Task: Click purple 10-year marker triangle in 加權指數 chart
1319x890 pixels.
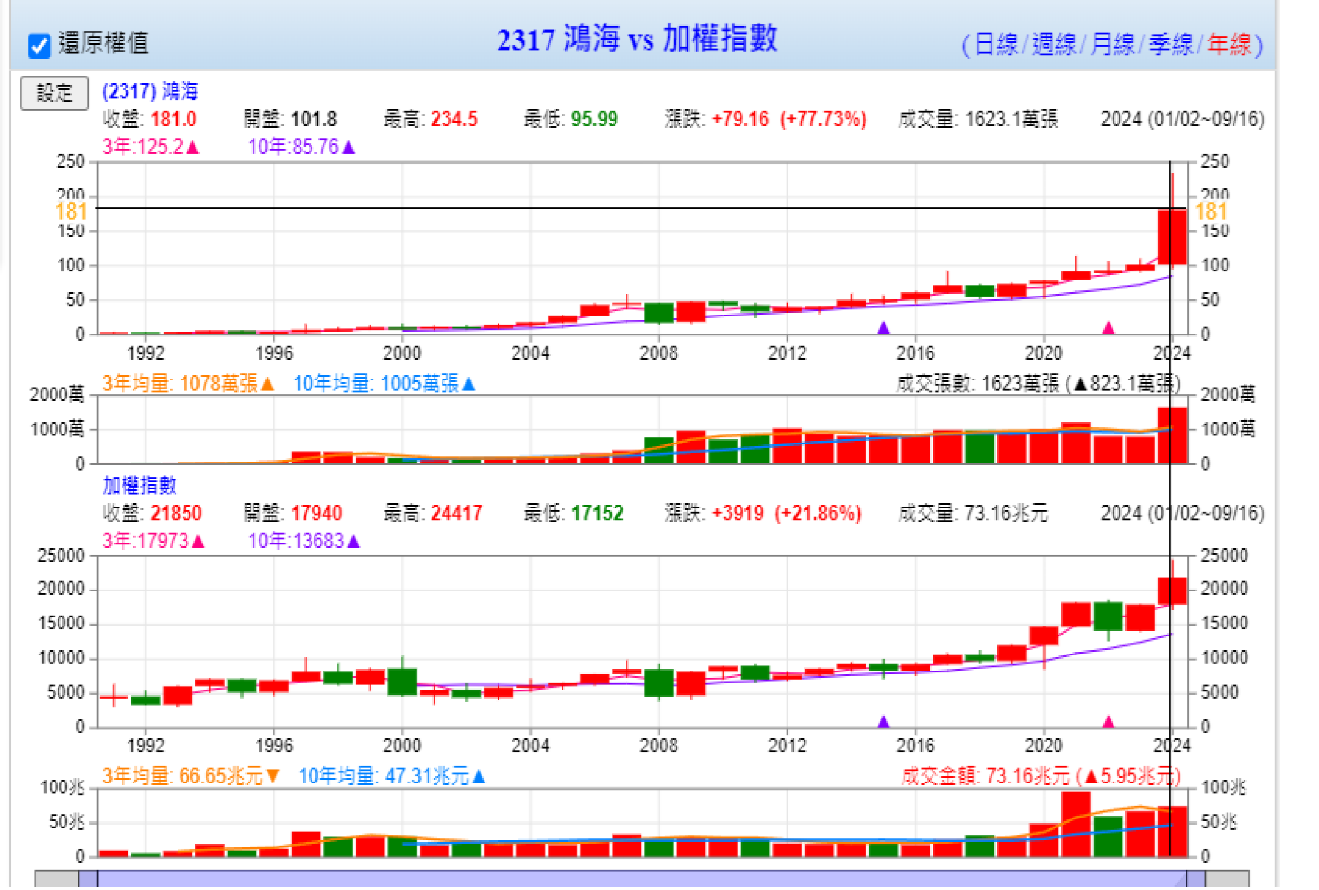Action: pos(883,721)
